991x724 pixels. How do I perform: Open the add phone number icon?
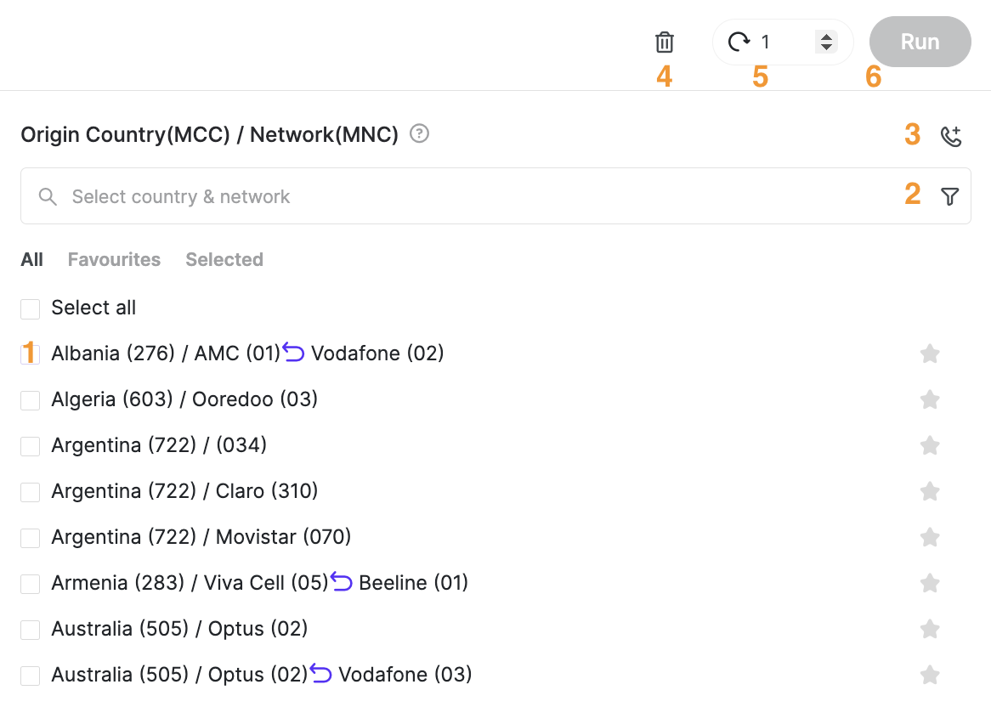pos(951,134)
